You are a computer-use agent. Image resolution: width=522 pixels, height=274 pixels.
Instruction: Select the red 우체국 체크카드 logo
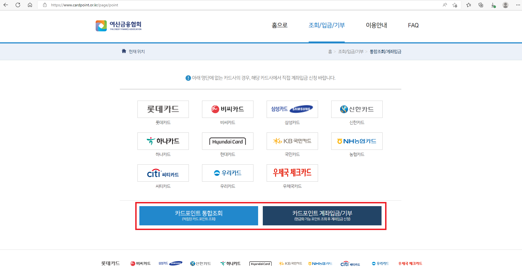(x=292, y=173)
